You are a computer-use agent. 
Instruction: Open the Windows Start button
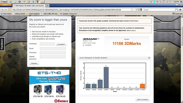(x=4, y=2)
